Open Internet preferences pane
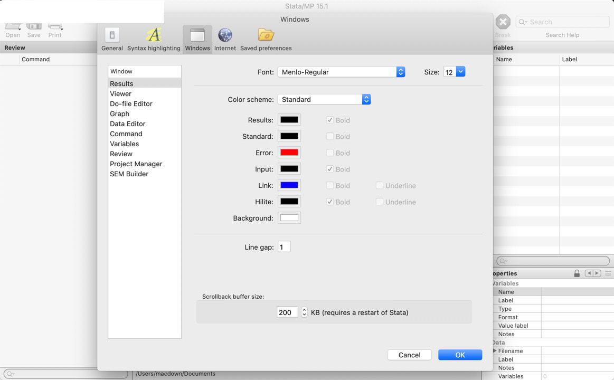This screenshot has width=614, height=380. point(225,39)
